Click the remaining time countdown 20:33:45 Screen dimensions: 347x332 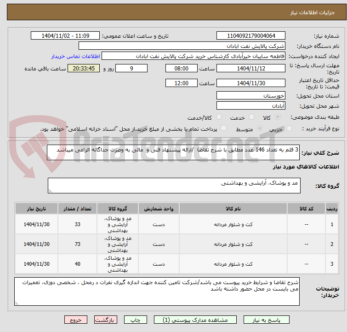[84, 68]
